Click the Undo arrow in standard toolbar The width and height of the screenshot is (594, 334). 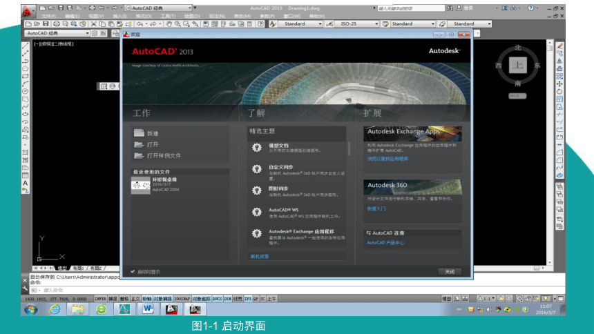point(140,24)
